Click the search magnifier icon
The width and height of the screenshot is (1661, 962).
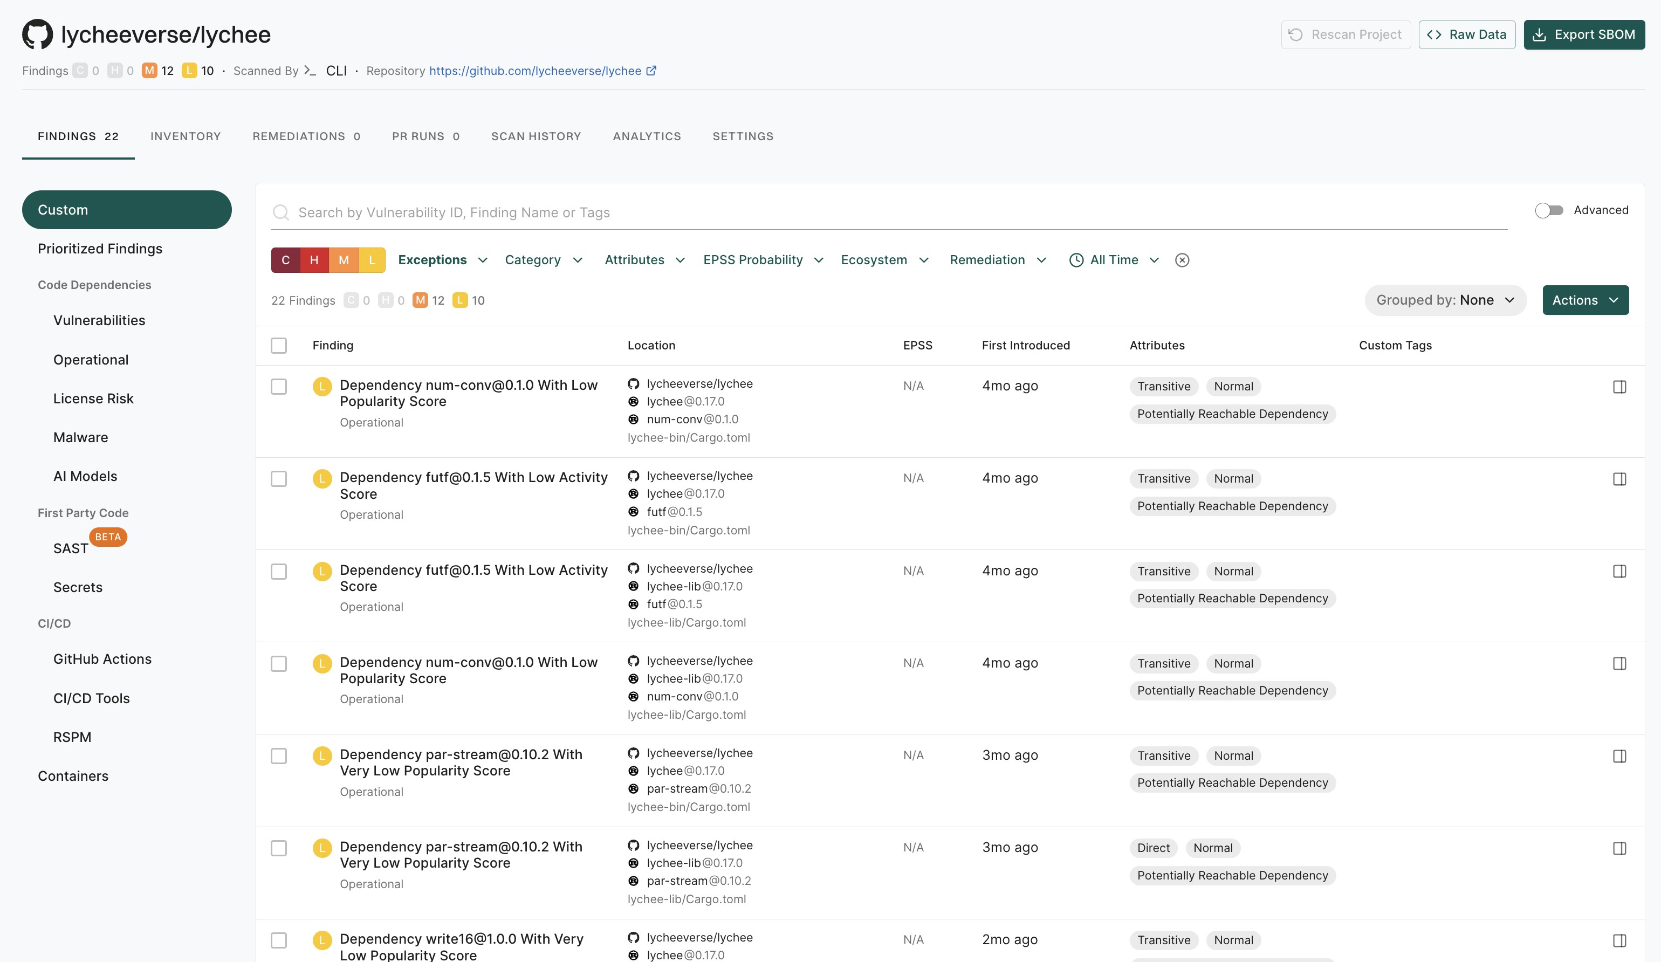pos(281,213)
